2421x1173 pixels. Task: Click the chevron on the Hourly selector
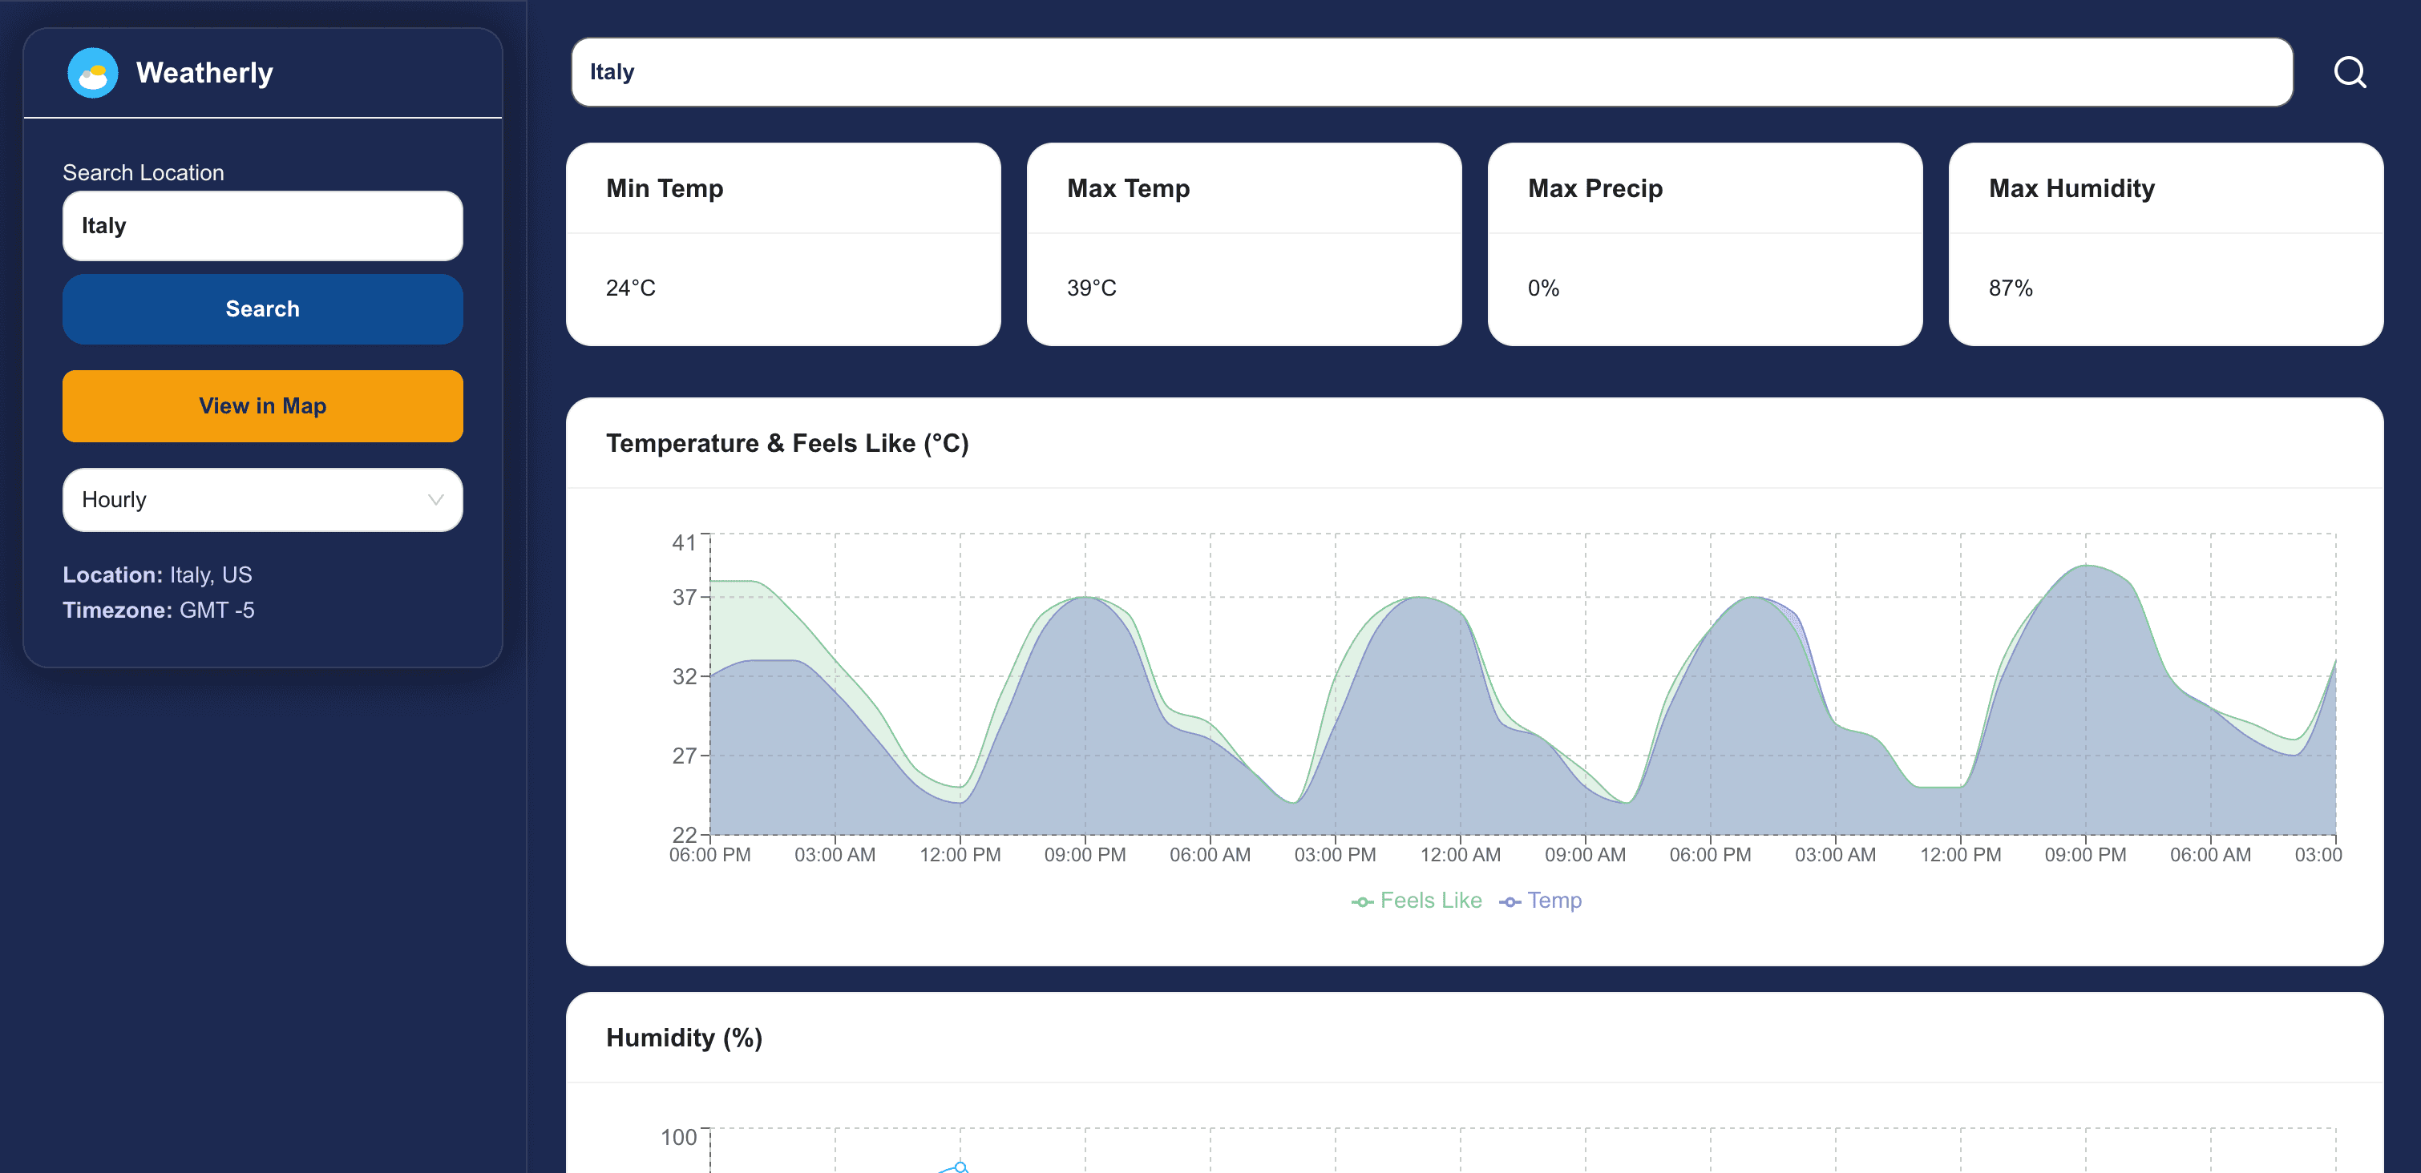click(434, 500)
